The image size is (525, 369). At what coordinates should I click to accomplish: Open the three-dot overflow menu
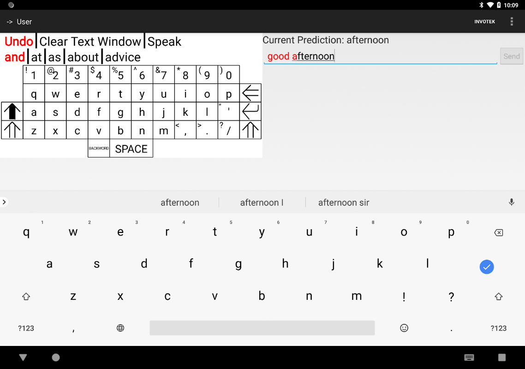(x=512, y=21)
